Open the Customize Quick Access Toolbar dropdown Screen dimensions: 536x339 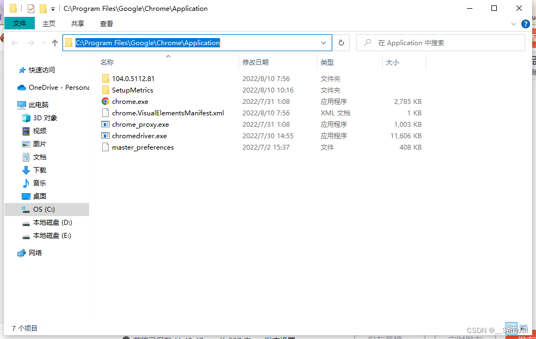53,9
